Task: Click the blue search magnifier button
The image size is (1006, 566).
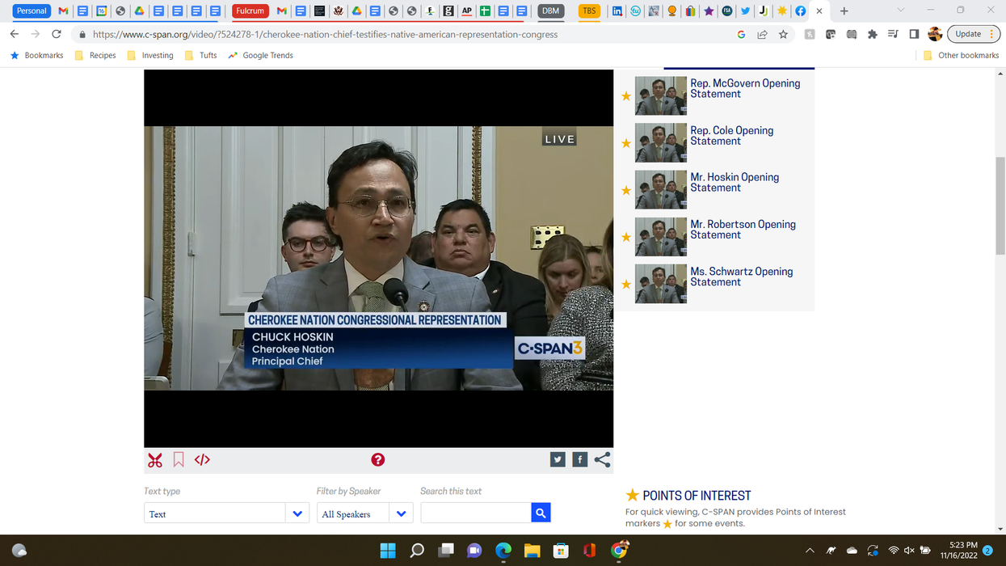Action: pyautogui.click(x=541, y=513)
